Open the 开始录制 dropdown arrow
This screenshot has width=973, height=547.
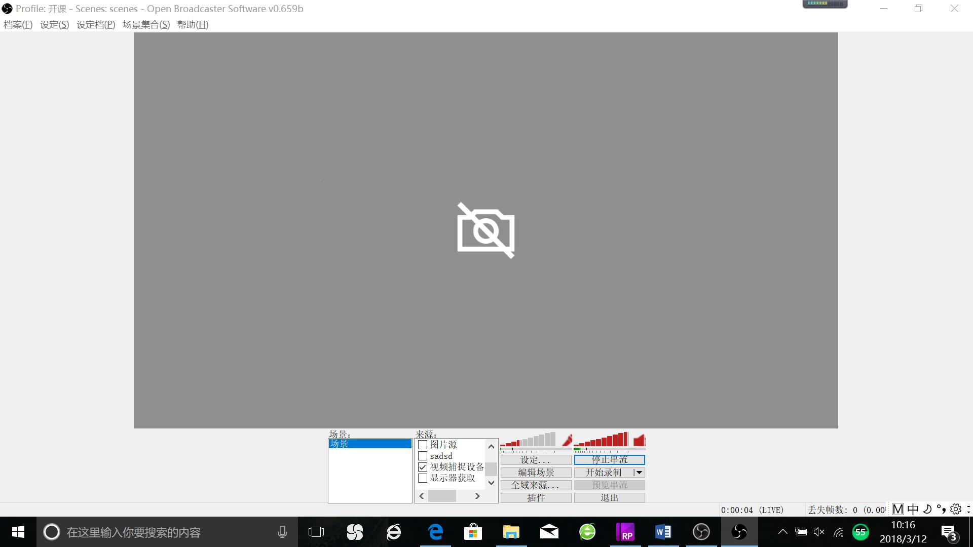[x=639, y=473]
